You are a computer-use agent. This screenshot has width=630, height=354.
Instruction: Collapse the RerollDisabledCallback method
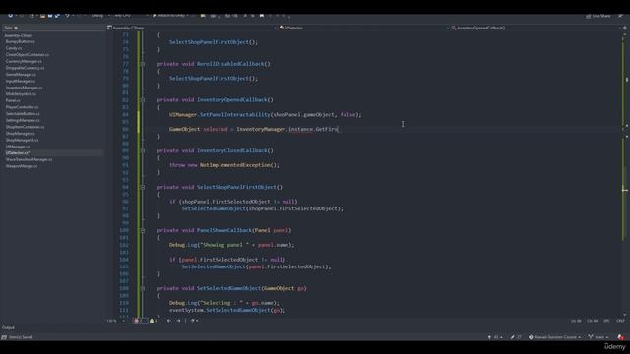143,64
